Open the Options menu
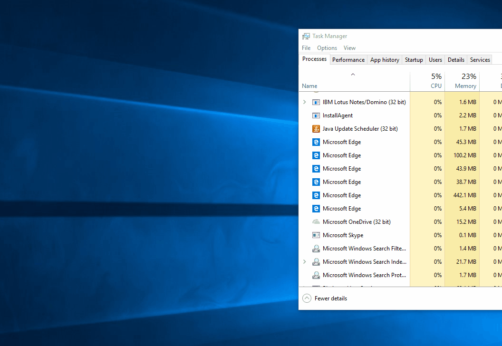Image resolution: width=502 pixels, height=346 pixels. tap(327, 48)
